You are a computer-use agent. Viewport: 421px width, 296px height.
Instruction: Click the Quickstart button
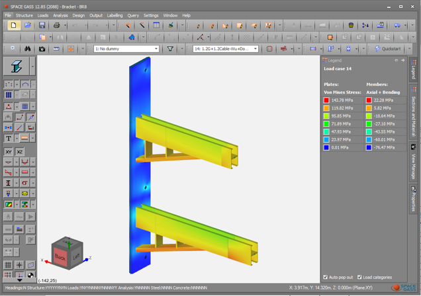pyautogui.click(x=387, y=49)
